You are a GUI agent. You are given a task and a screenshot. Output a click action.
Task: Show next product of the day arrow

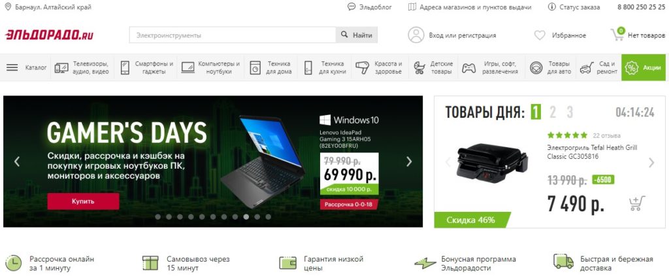(651, 162)
